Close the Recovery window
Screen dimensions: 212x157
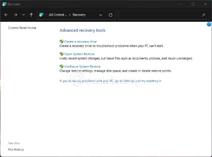coord(205,4)
